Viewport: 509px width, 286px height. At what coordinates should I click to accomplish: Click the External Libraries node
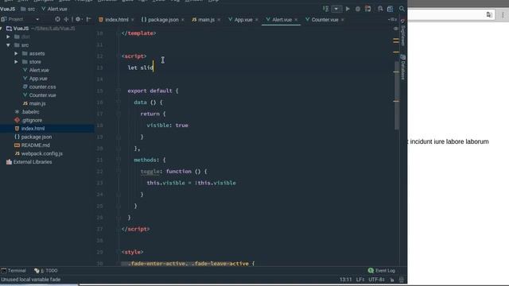(33, 162)
